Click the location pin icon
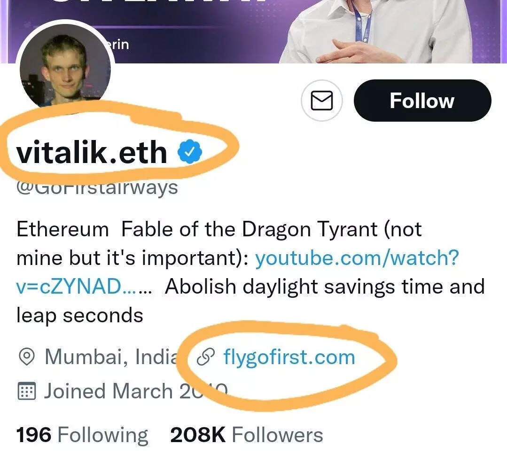The image size is (507, 459). tap(26, 358)
